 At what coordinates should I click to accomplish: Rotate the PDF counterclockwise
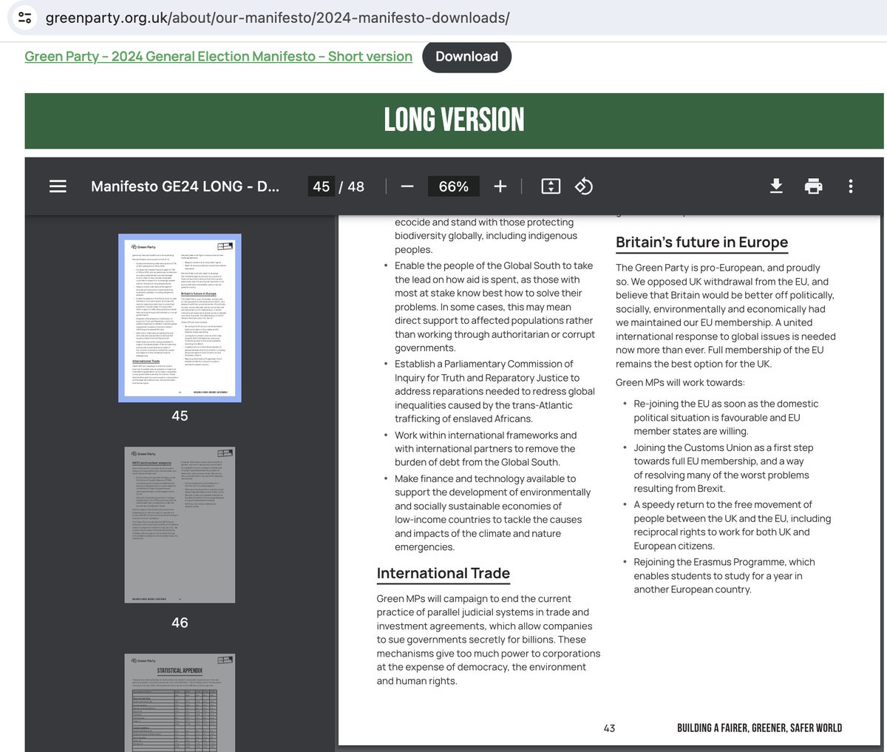(584, 186)
